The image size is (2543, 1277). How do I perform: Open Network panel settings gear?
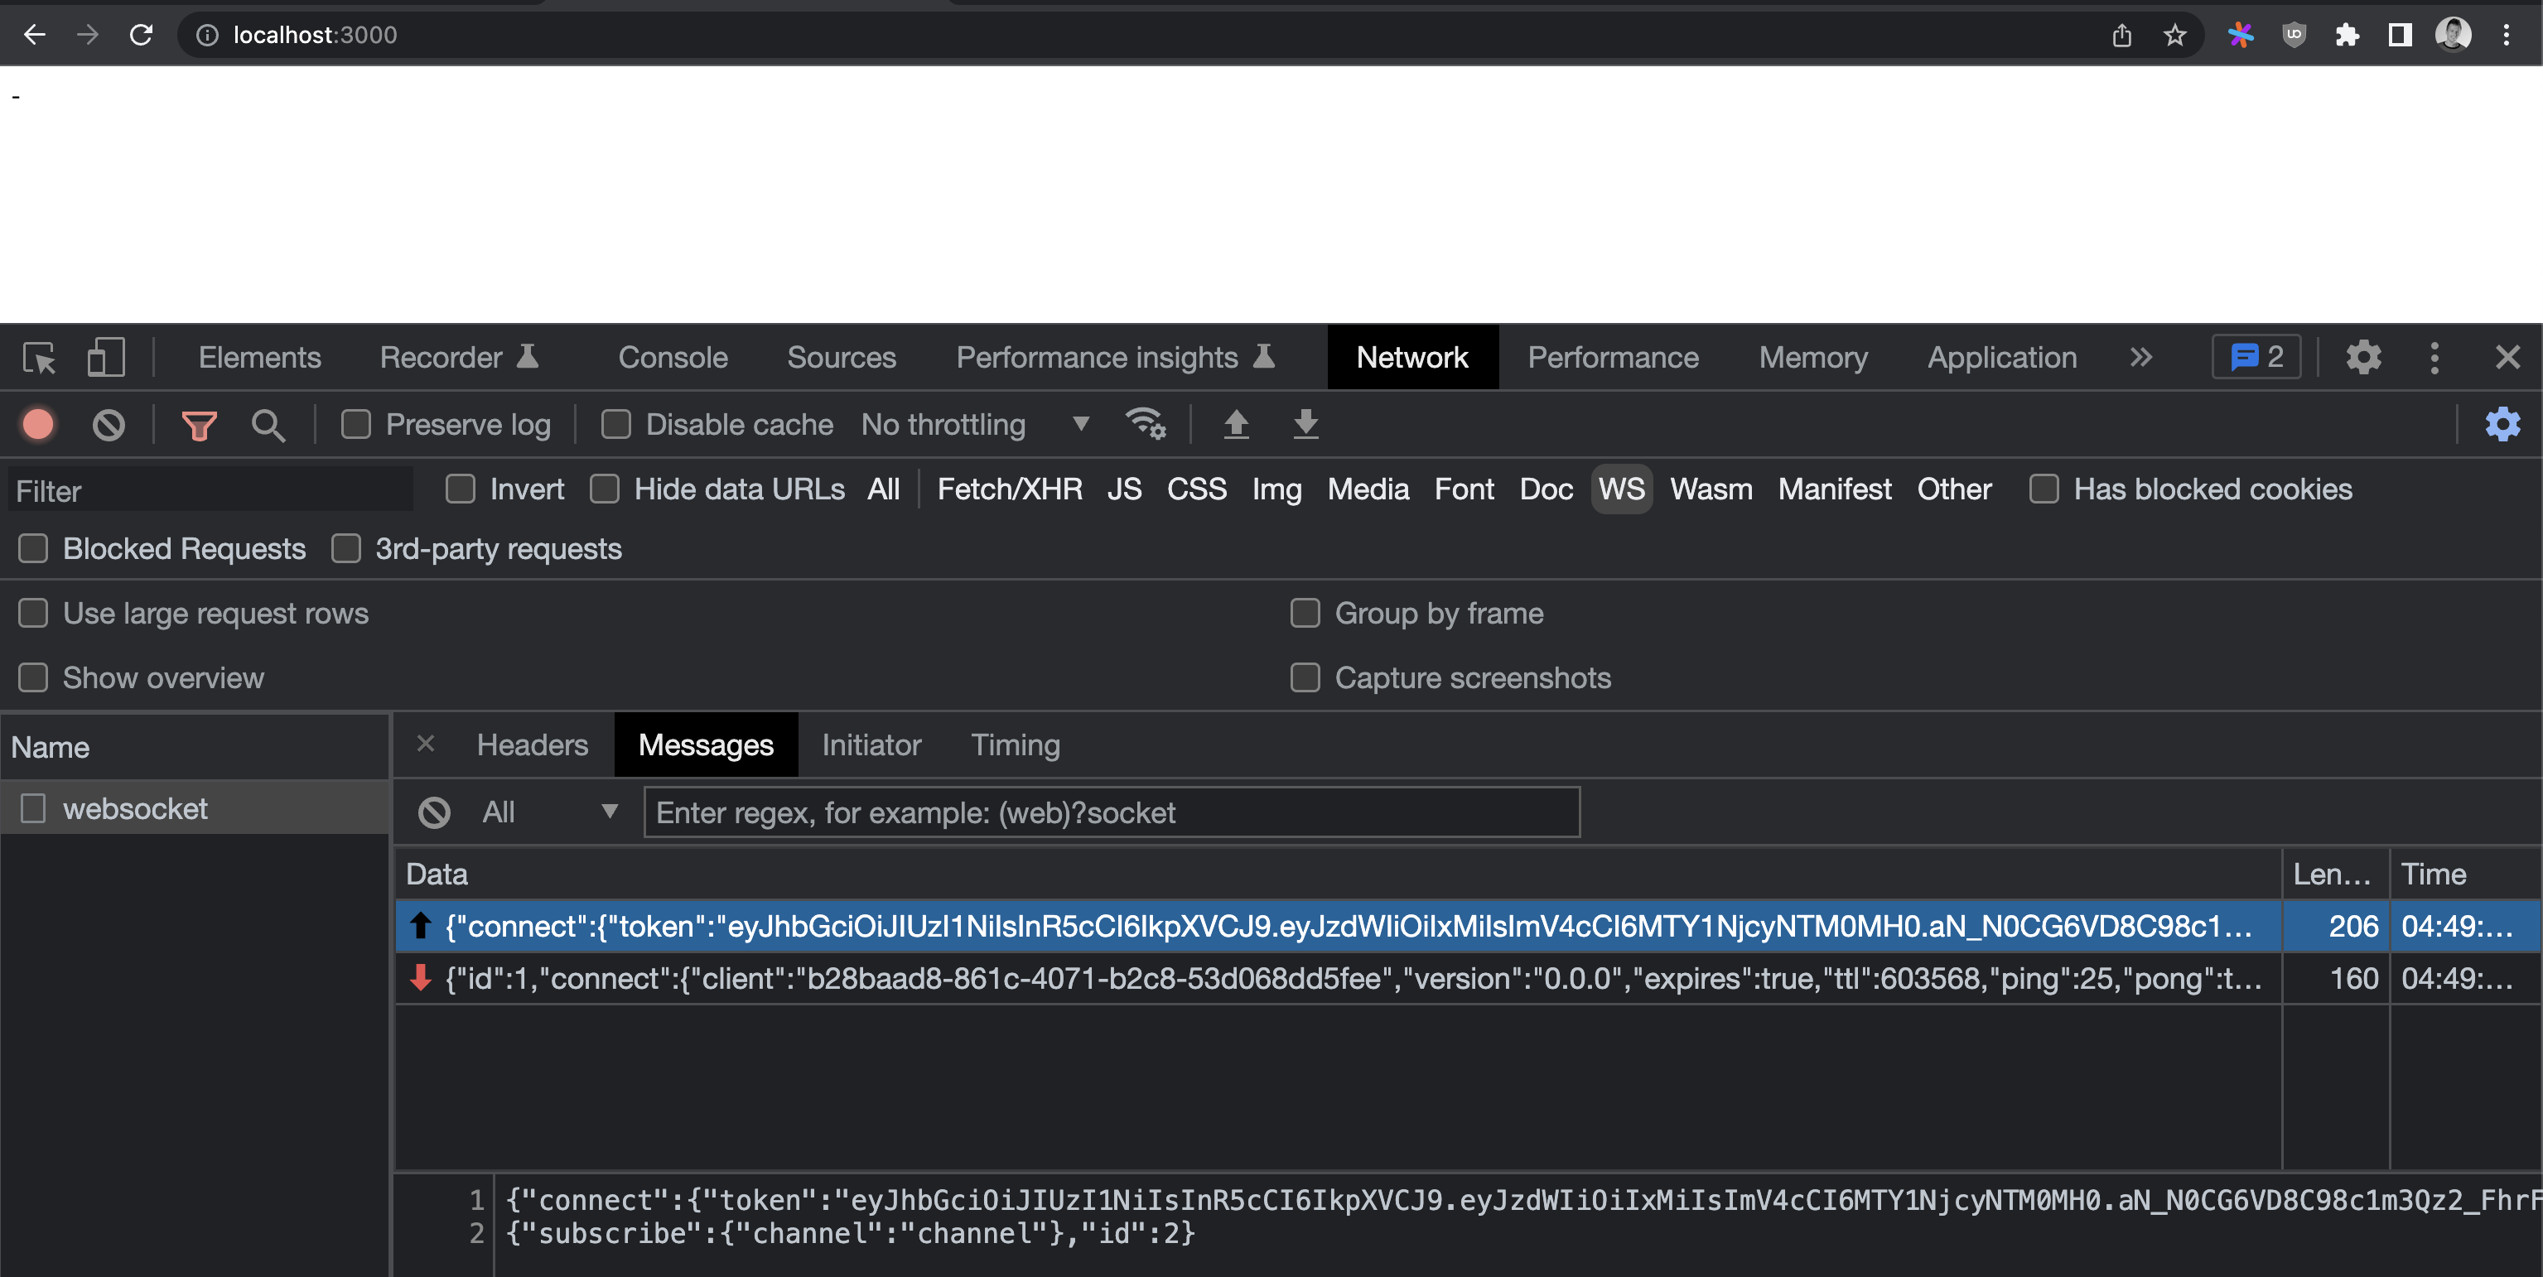pyautogui.click(x=2502, y=424)
